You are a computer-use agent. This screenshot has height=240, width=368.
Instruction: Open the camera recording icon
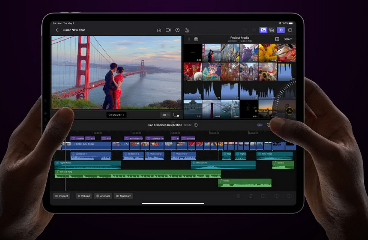(168, 30)
